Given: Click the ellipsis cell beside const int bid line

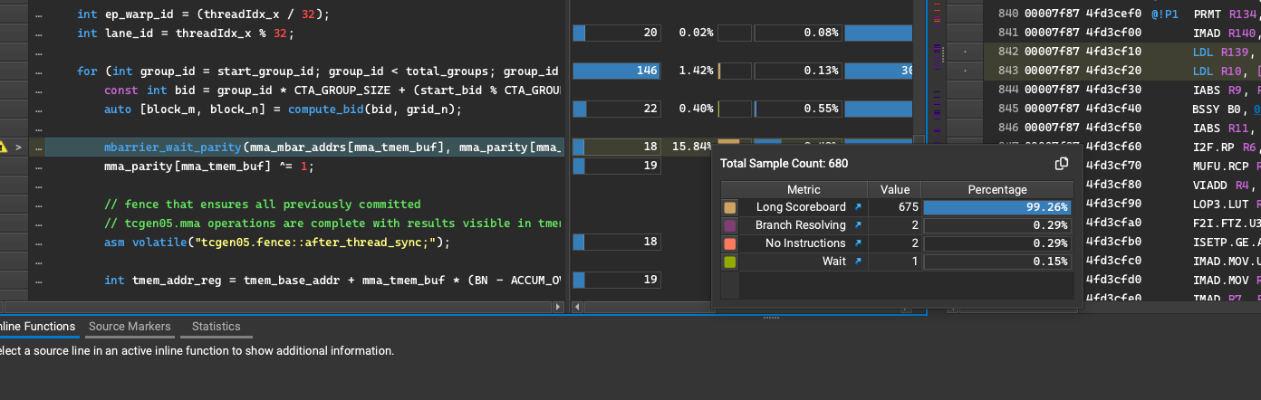Looking at the screenshot, I should [x=38, y=90].
